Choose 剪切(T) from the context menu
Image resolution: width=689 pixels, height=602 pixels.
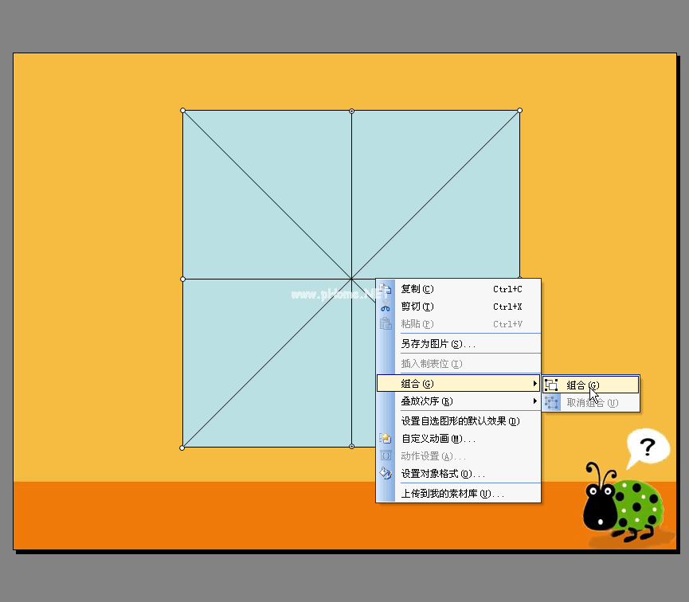[459, 307]
